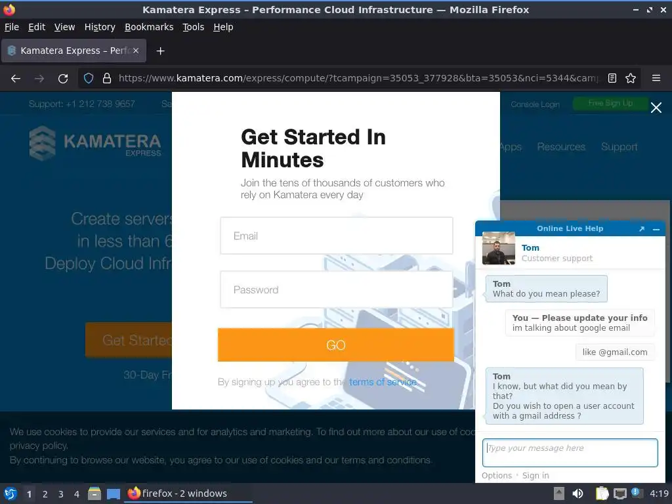
Task: Open file manager from taskbar
Action: tap(94, 493)
